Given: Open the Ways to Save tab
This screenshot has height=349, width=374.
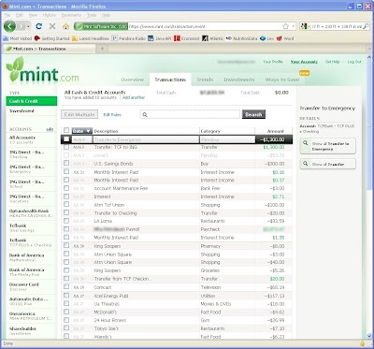Looking at the screenshot, I should [x=282, y=80].
